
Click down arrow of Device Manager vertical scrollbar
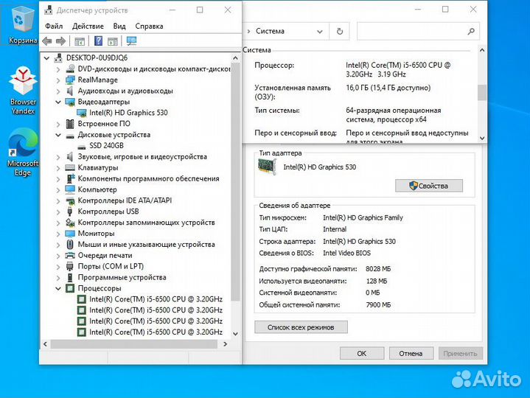coord(236,333)
